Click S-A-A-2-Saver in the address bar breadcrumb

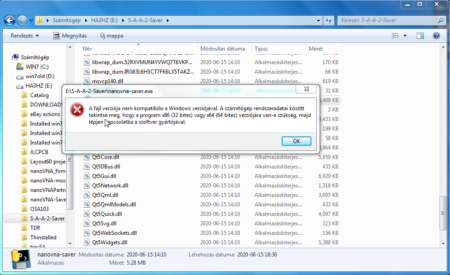145,20
